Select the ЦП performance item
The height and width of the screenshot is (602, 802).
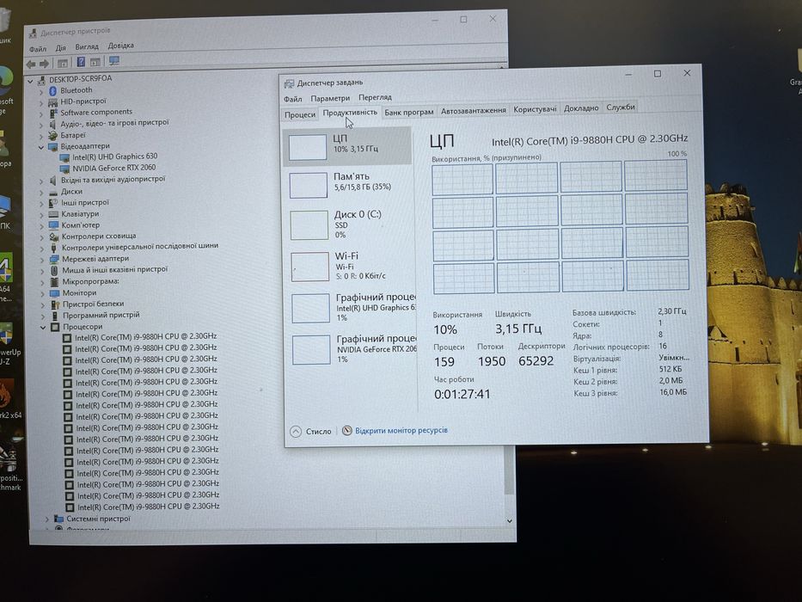[347, 147]
